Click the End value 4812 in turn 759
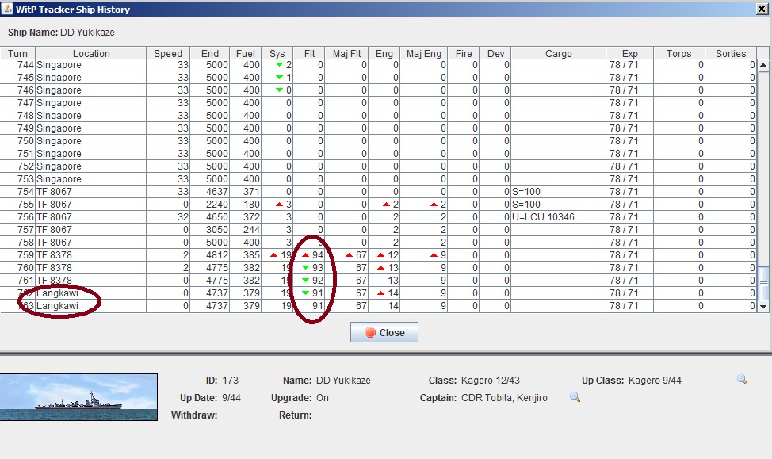772x459 pixels. [210, 255]
